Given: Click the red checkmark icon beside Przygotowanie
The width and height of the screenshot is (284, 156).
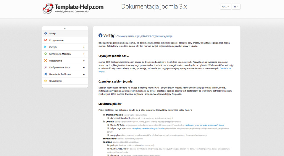Looking at the screenshot, I should [x=46, y=40].
